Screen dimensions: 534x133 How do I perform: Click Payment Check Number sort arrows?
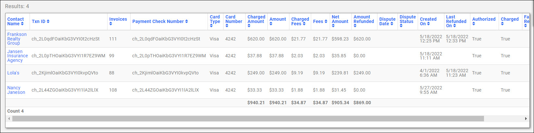[x=186, y=21]
